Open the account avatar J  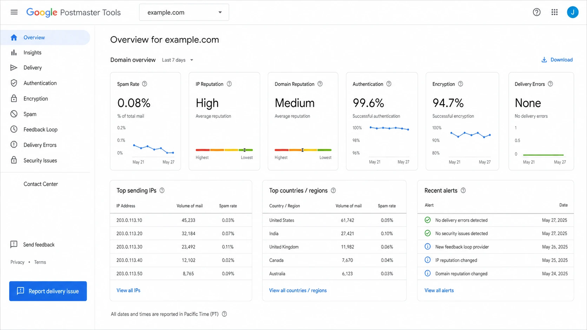point(573,12)
